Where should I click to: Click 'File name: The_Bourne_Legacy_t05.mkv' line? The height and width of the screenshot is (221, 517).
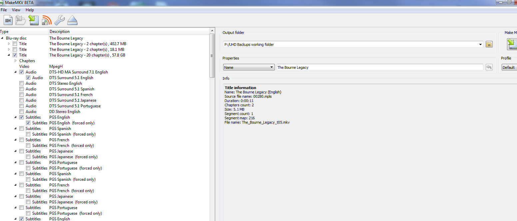pos(257,122)
